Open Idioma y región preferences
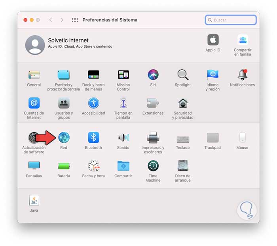This screenshot has height=246, width=277. click(x=212, y=75)
